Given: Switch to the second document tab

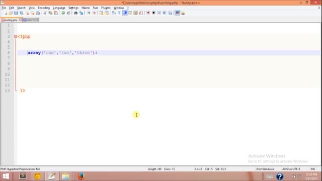Looking at the screenshot, I should 31,20.
